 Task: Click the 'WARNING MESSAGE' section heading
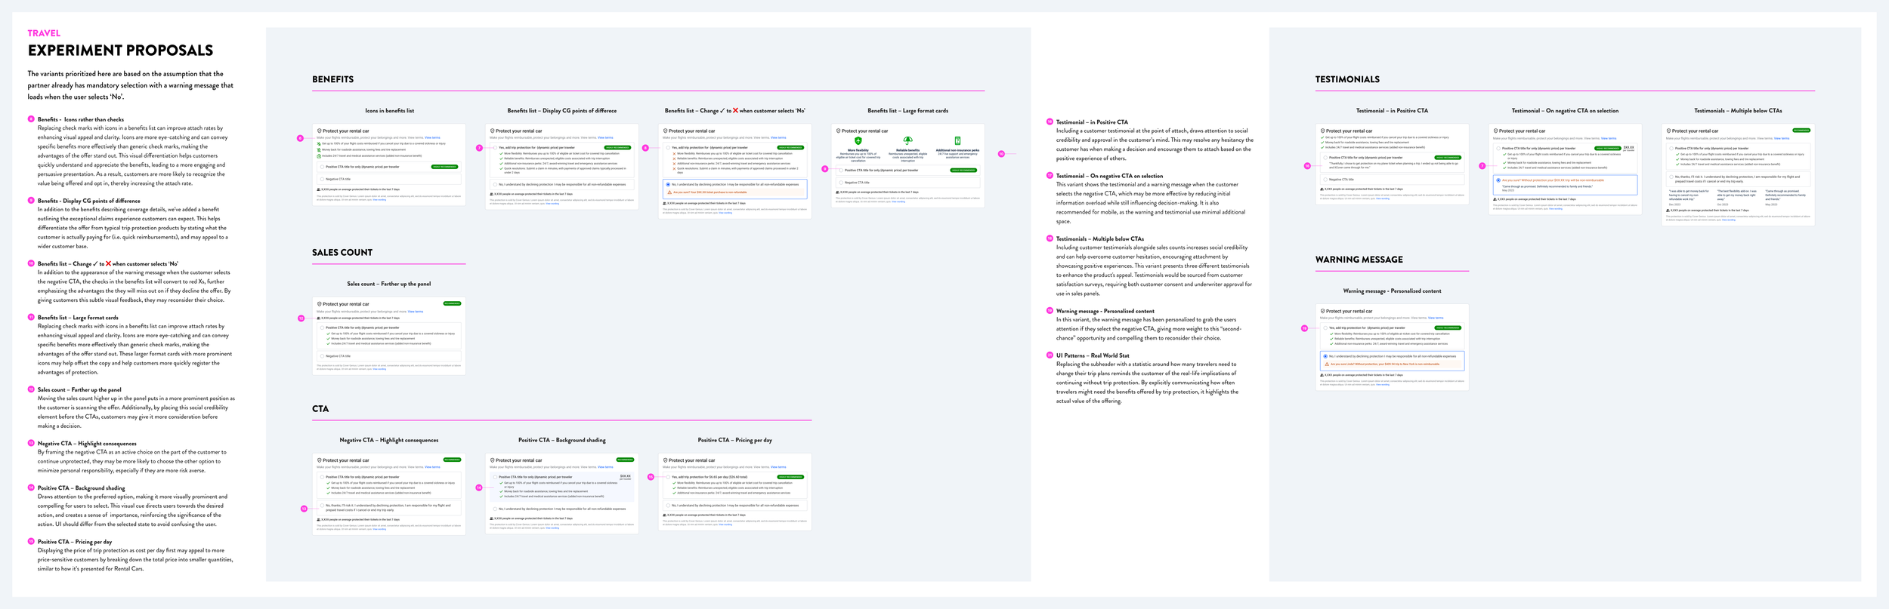(1359, 260)
